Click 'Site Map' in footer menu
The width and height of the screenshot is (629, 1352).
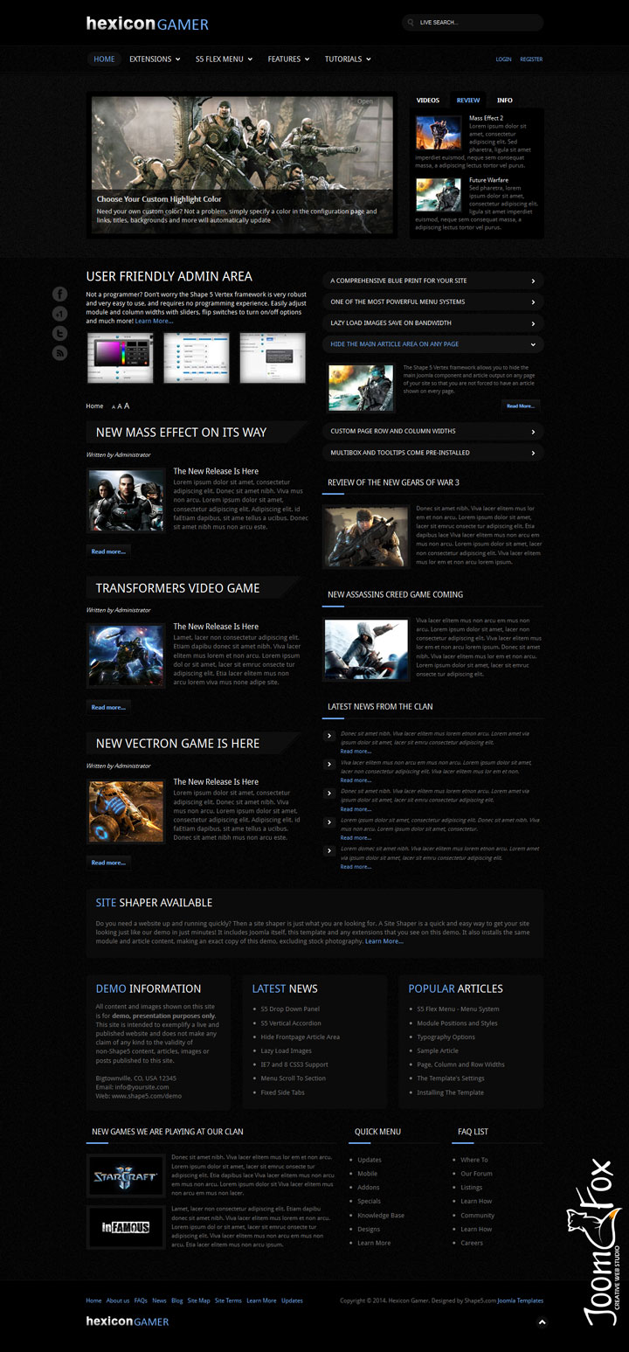coord(198,1300)
